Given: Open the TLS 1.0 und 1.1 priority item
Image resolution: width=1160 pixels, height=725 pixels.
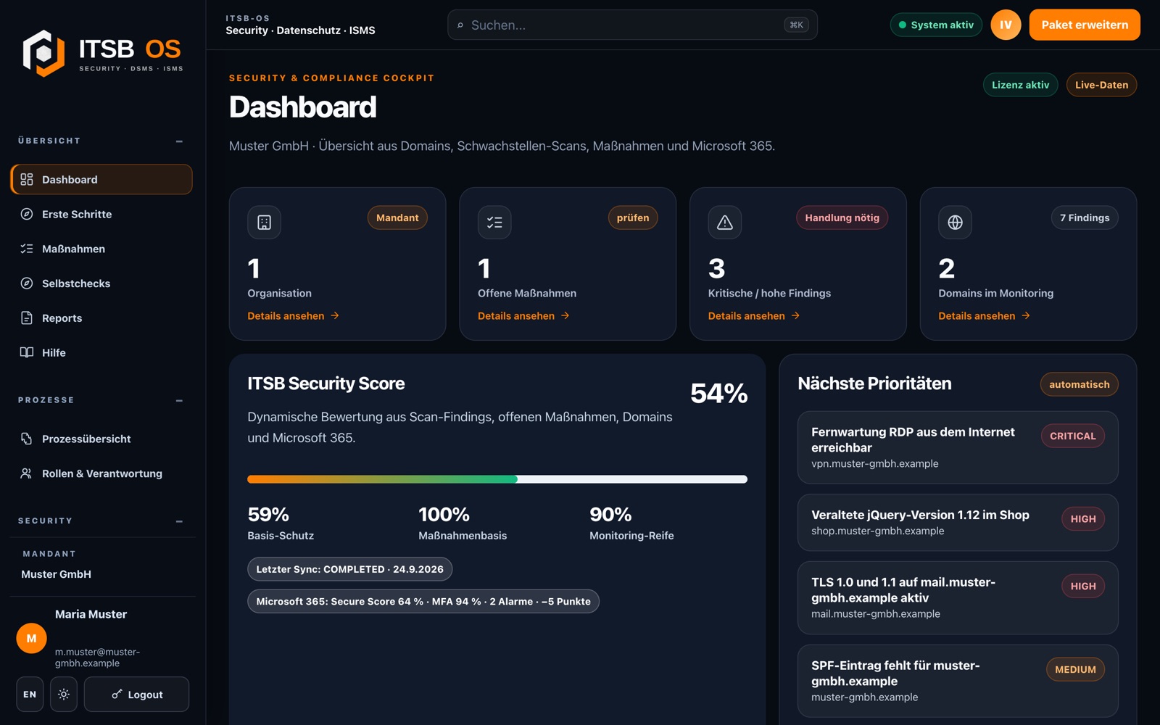Looking at the screenshot, I should click(958, 598).
